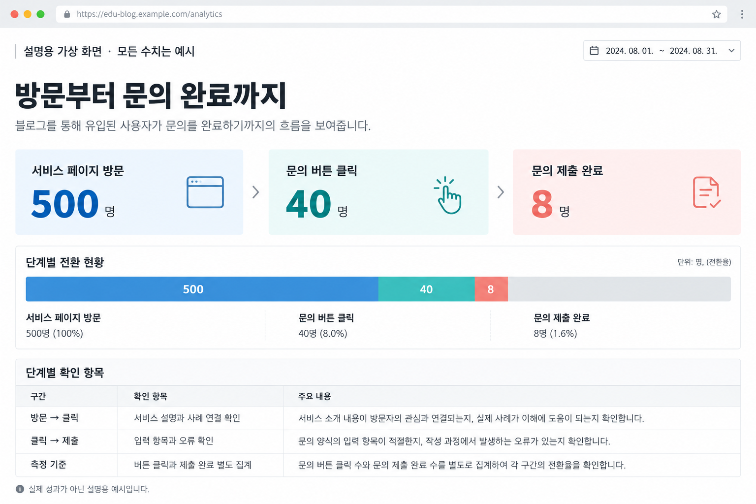The image size is (756, 504).
Task: Click the 서비스 페이지 방문 card title
Action: [78, 171]
